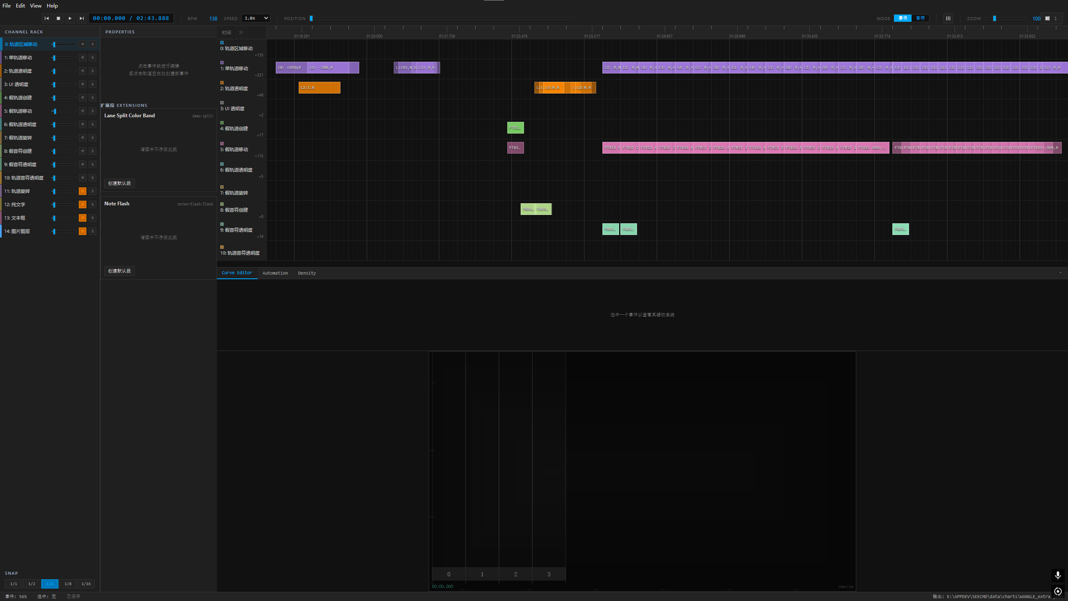Create default section for Lane Split Color Band
The width and height of the screenshot is (1068, 601).
pyautogui.click(x=119, y=183)
